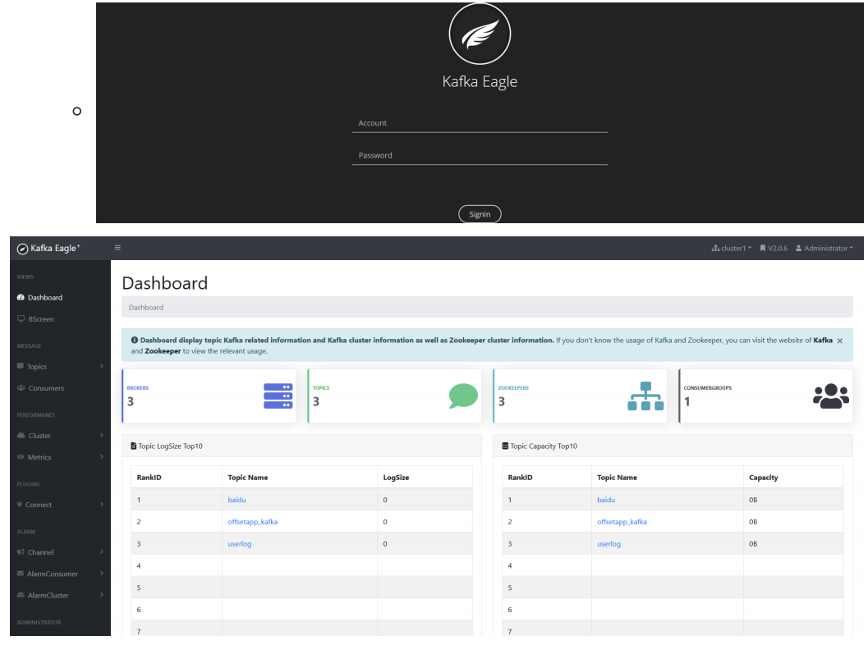Open the Administrator user dropdown
Image resolution: width=868 pixels, height=645 pixels.
click(x=824, y=249)
